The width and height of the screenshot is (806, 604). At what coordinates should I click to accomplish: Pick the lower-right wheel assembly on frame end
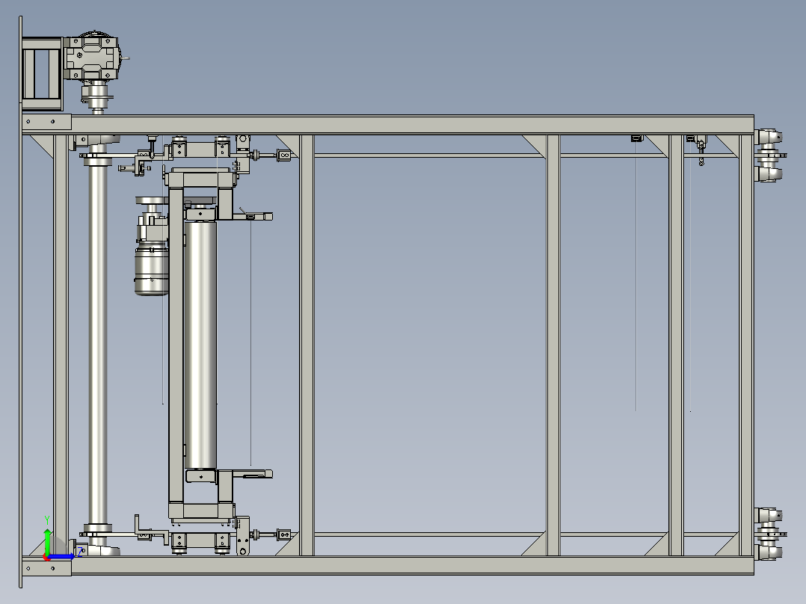[769, 534]
